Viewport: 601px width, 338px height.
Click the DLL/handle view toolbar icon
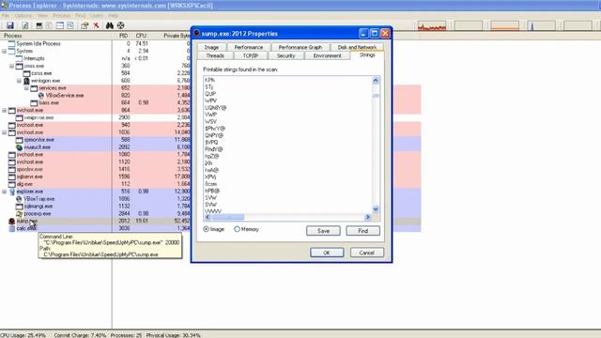point(70,25)
